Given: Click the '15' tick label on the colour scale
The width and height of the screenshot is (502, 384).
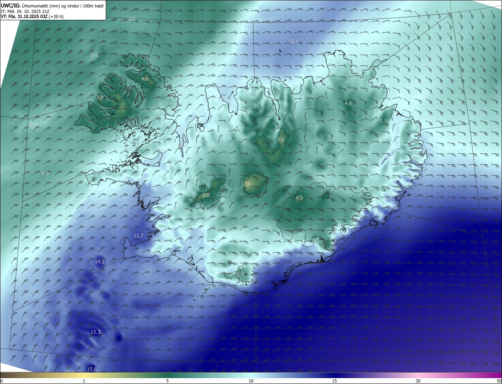Looking at the screenshot, I should (x=335, y=381).
